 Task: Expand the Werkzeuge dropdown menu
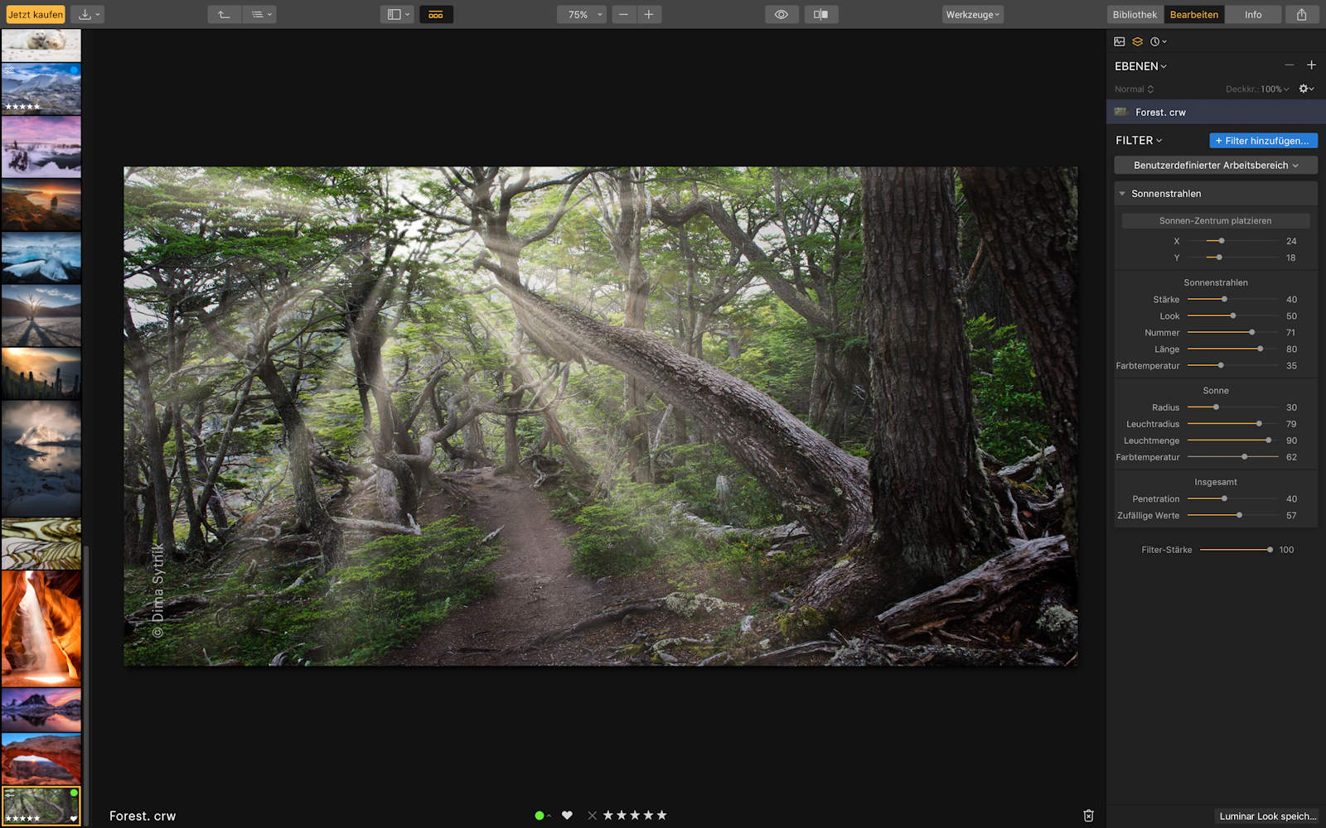tap(972, 15)
